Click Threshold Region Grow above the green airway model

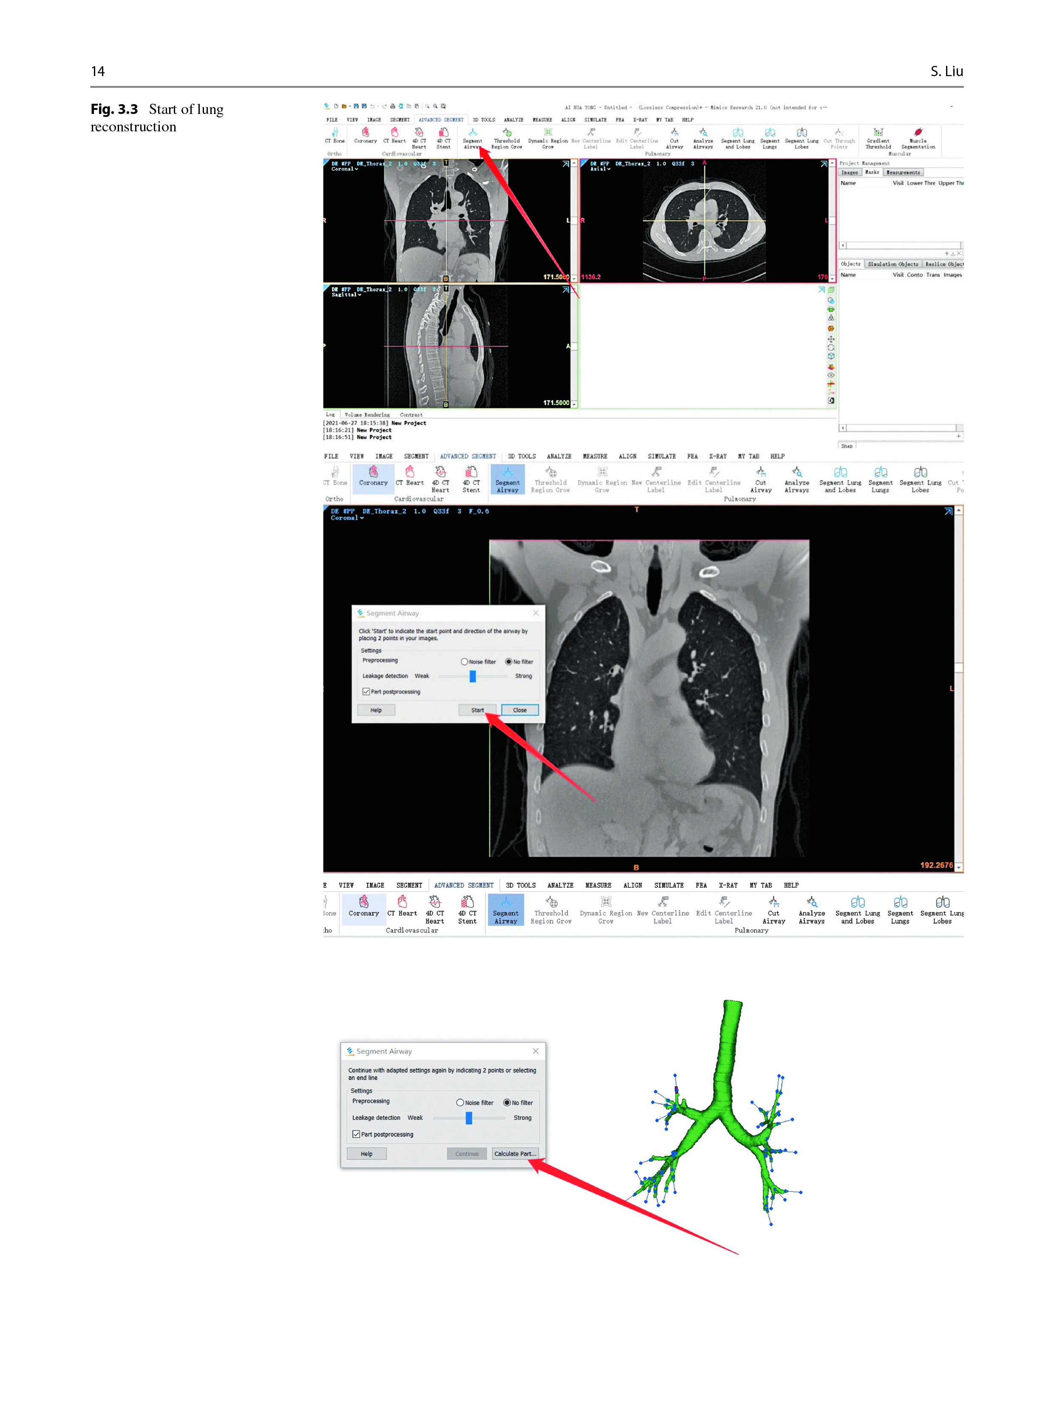(x=551, y=910)
